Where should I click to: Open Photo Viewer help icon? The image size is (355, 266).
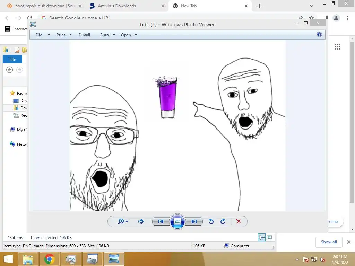point(319,34)
